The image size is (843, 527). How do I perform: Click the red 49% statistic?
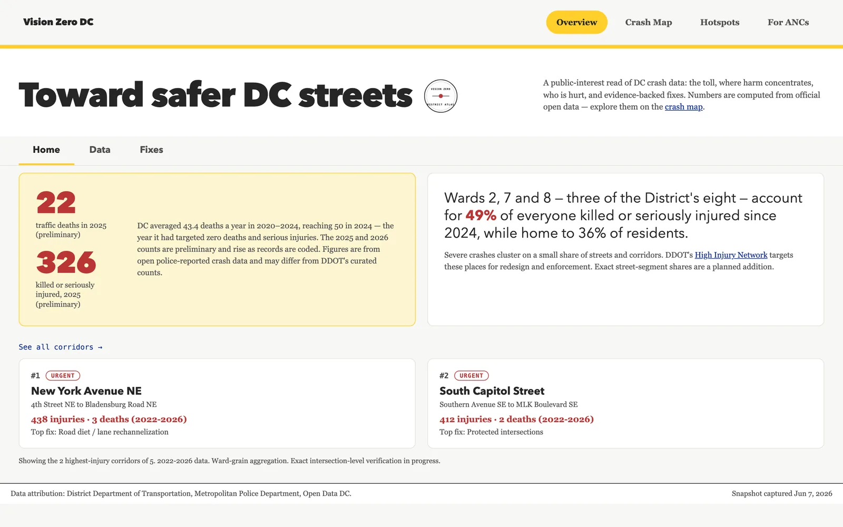[481, 216]
